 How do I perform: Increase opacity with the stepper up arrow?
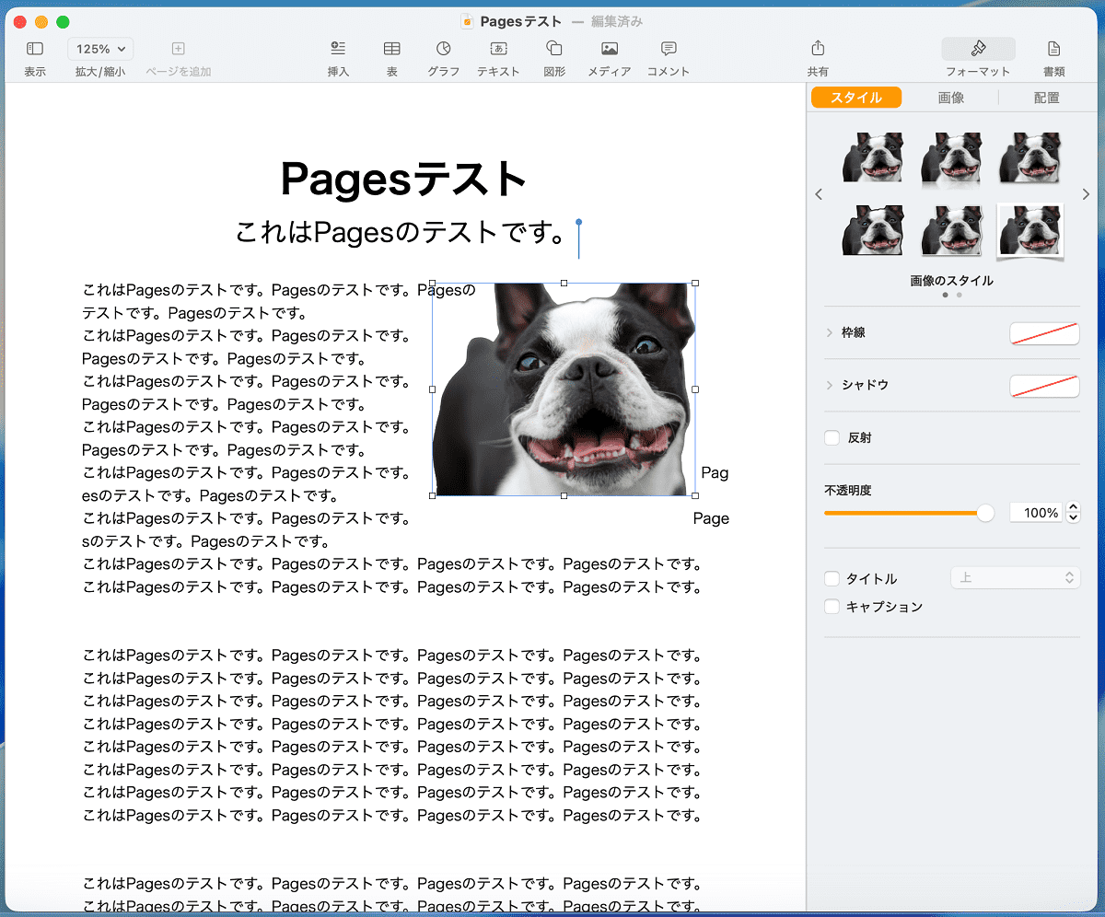(x=1073, y=507)
